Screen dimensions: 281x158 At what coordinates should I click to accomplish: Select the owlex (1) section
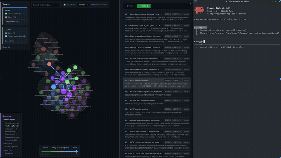click(x=7, y=150)
